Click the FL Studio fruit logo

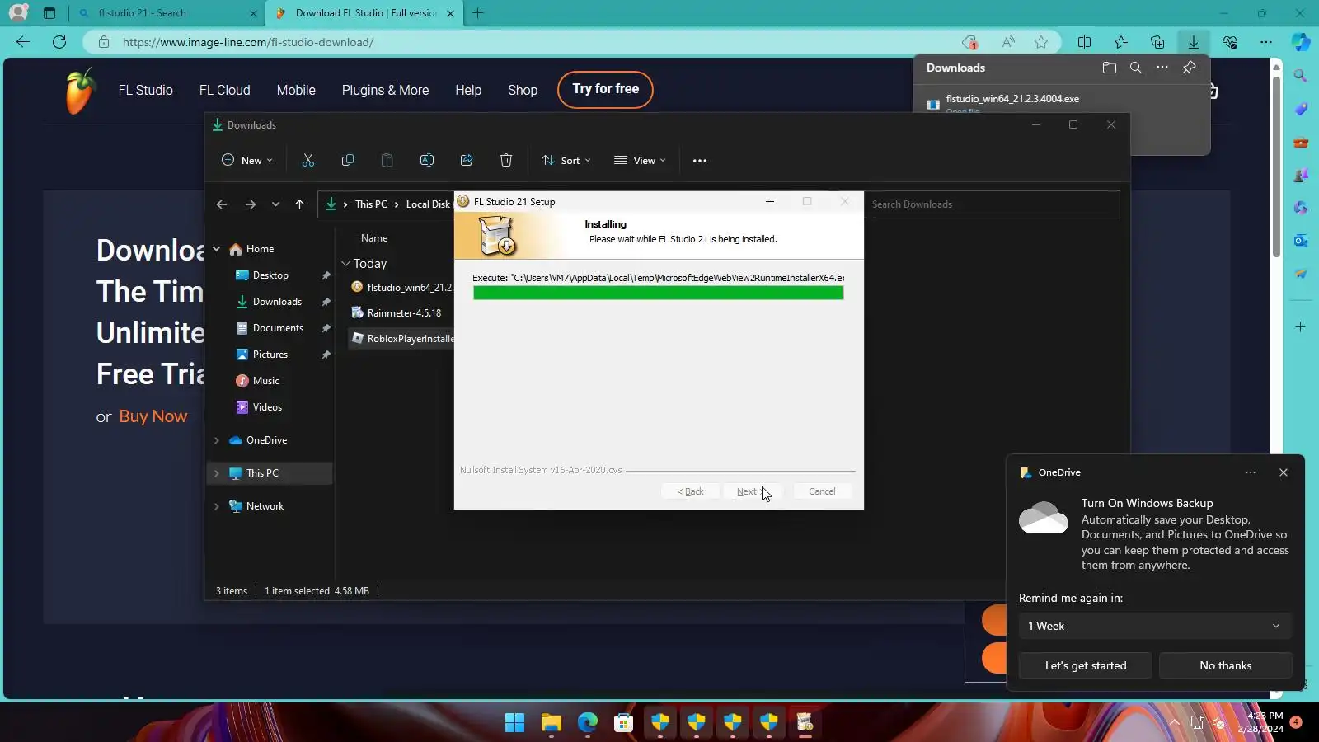(x=80, y=91)
